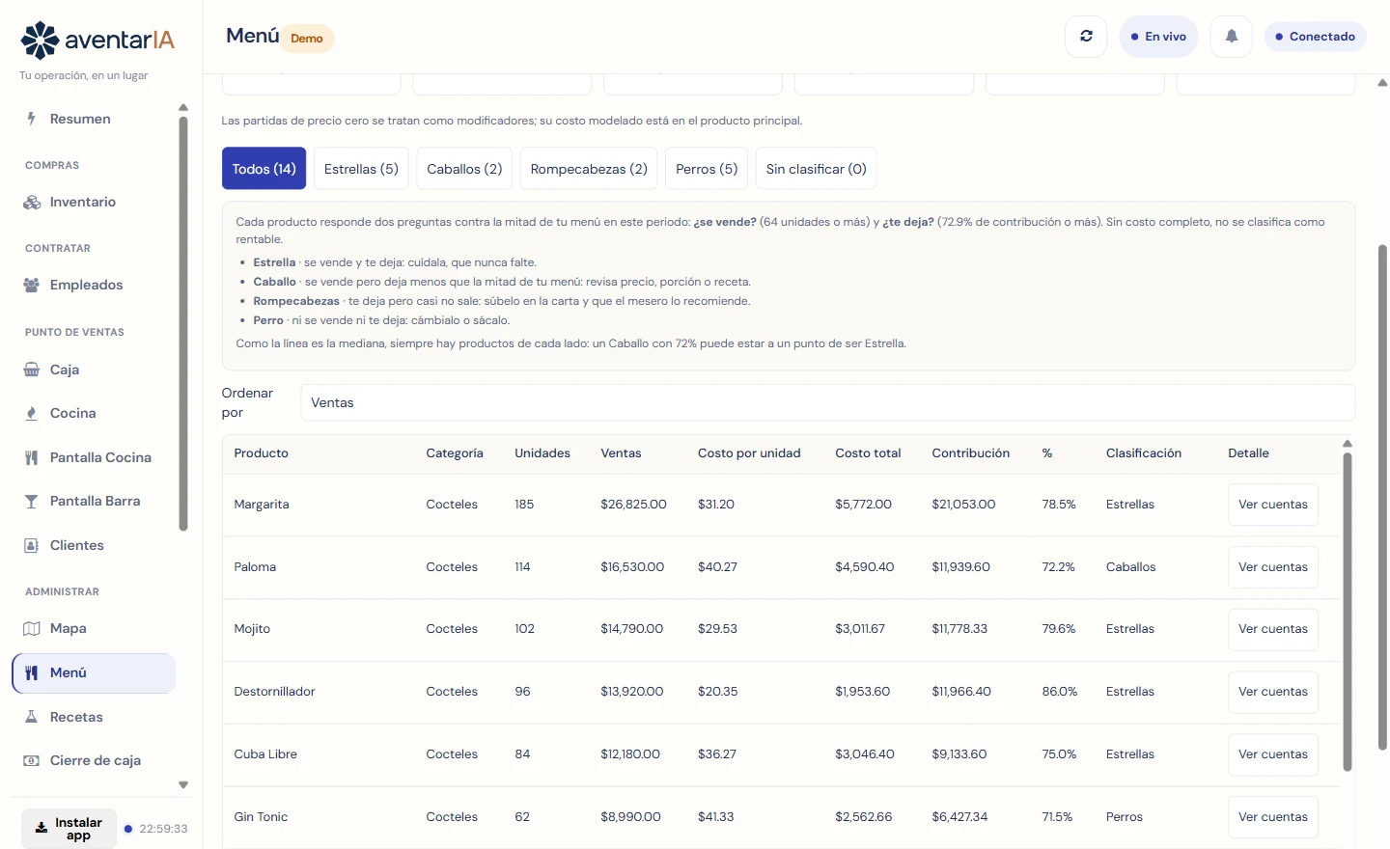
Task: Click the Clientes contact book icon
Action: (32, 545)
